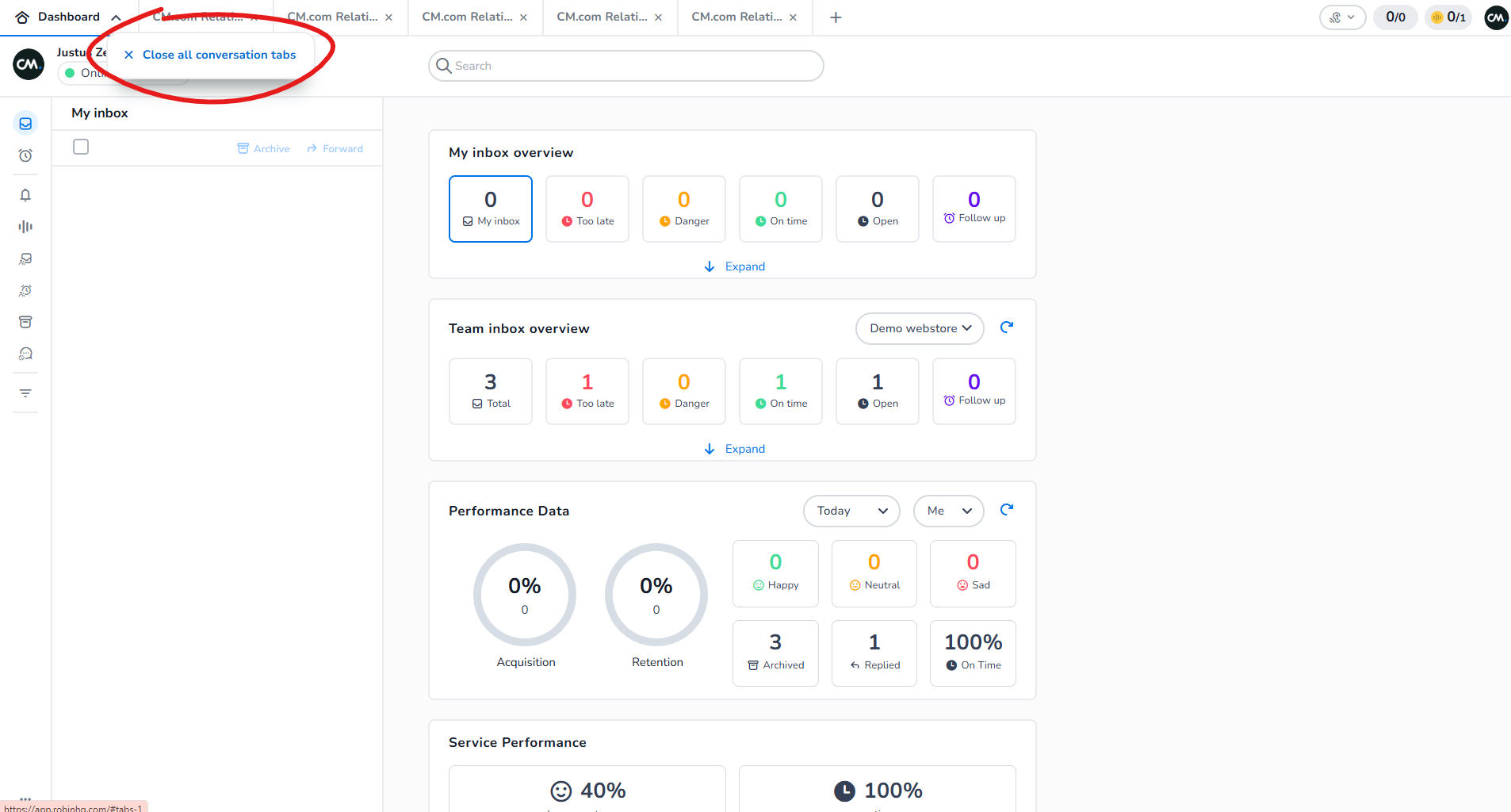Tick the select-all checkbox in My inbox
This screenshot has height=812, width=1511.
(x=81, y=147)
